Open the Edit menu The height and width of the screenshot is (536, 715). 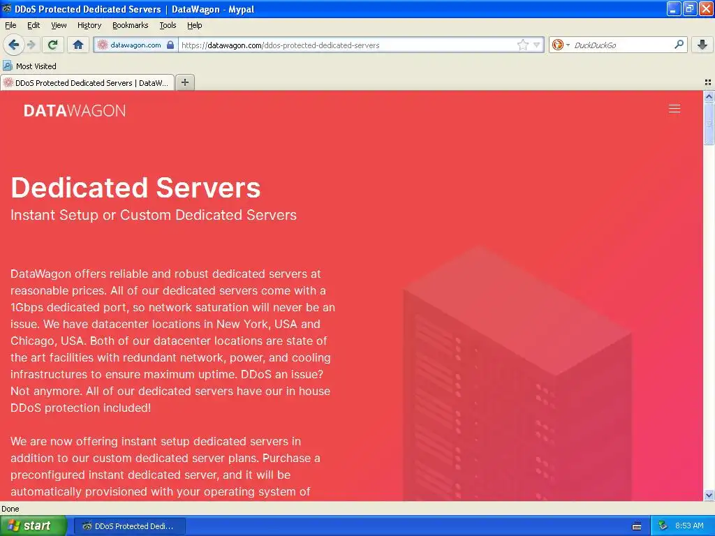click(x=34, y=25)
